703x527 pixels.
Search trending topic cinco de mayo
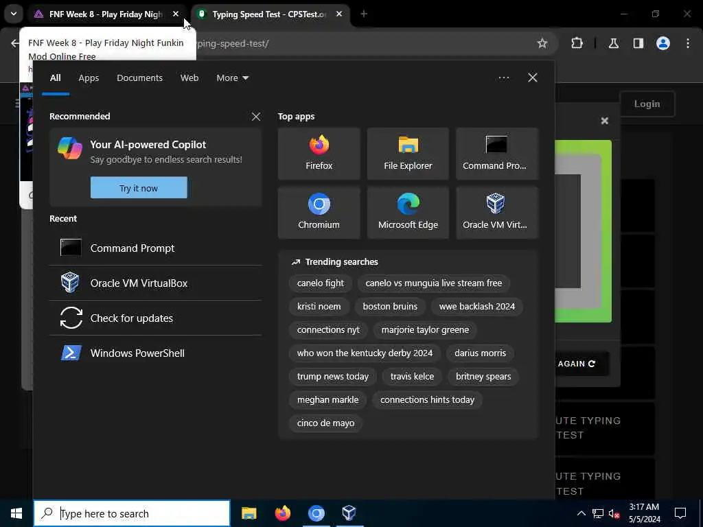(x=325, y=423)
